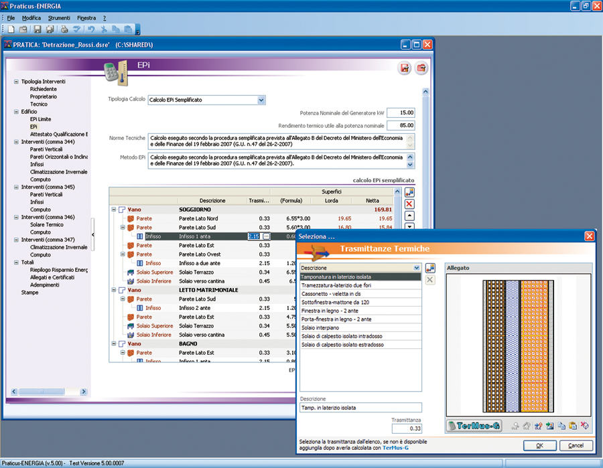Image resolution: width=603 pixels, height=468 pixels.
Task: Click the Cut scissors toolbar icon
Action: pyautogui.click(x=103, y=29)
